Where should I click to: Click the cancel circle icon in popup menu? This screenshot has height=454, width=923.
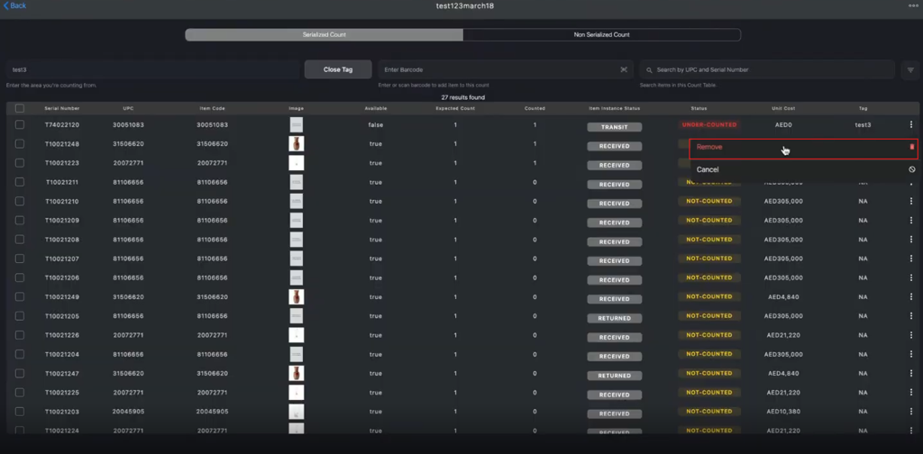point(912,169)
